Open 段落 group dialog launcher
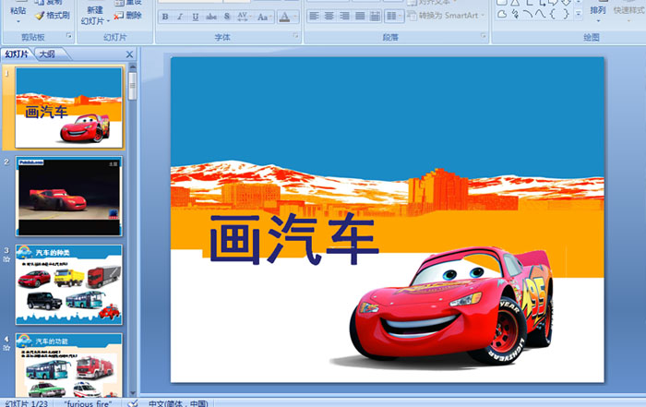This screenshot has width=646, height=407. (483, 36)
